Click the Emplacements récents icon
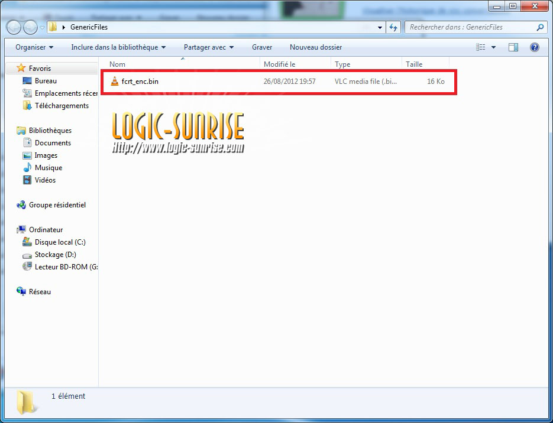 27,93
